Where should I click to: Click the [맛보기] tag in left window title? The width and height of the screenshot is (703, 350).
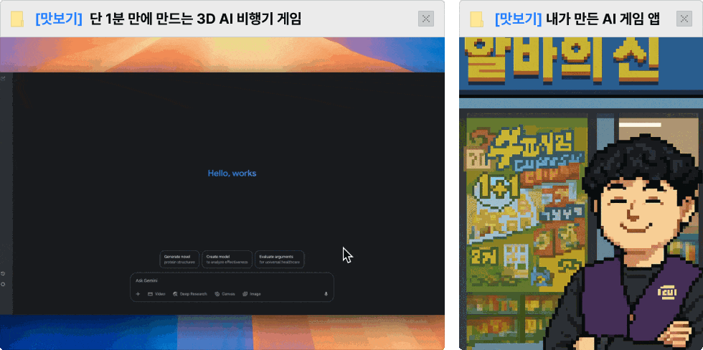(x=59, y=19)
